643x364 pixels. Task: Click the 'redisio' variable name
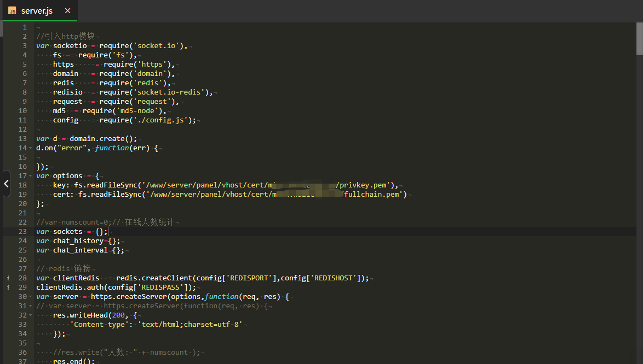pyautogui.click(x=68, y=92)
